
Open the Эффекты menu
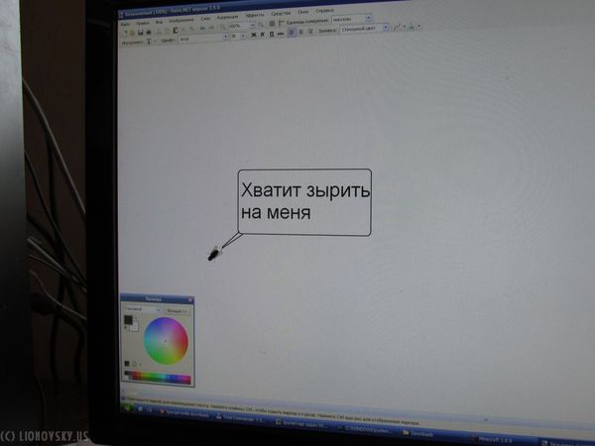point(255,15)
